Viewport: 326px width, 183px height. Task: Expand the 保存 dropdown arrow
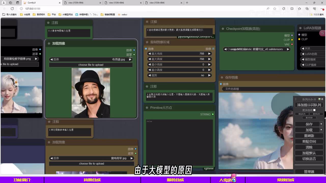point(321,124)
